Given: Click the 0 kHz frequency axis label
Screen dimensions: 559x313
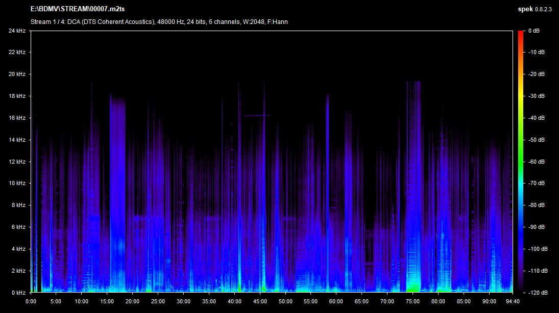Looking at the screenshot, I should (18, 293).
